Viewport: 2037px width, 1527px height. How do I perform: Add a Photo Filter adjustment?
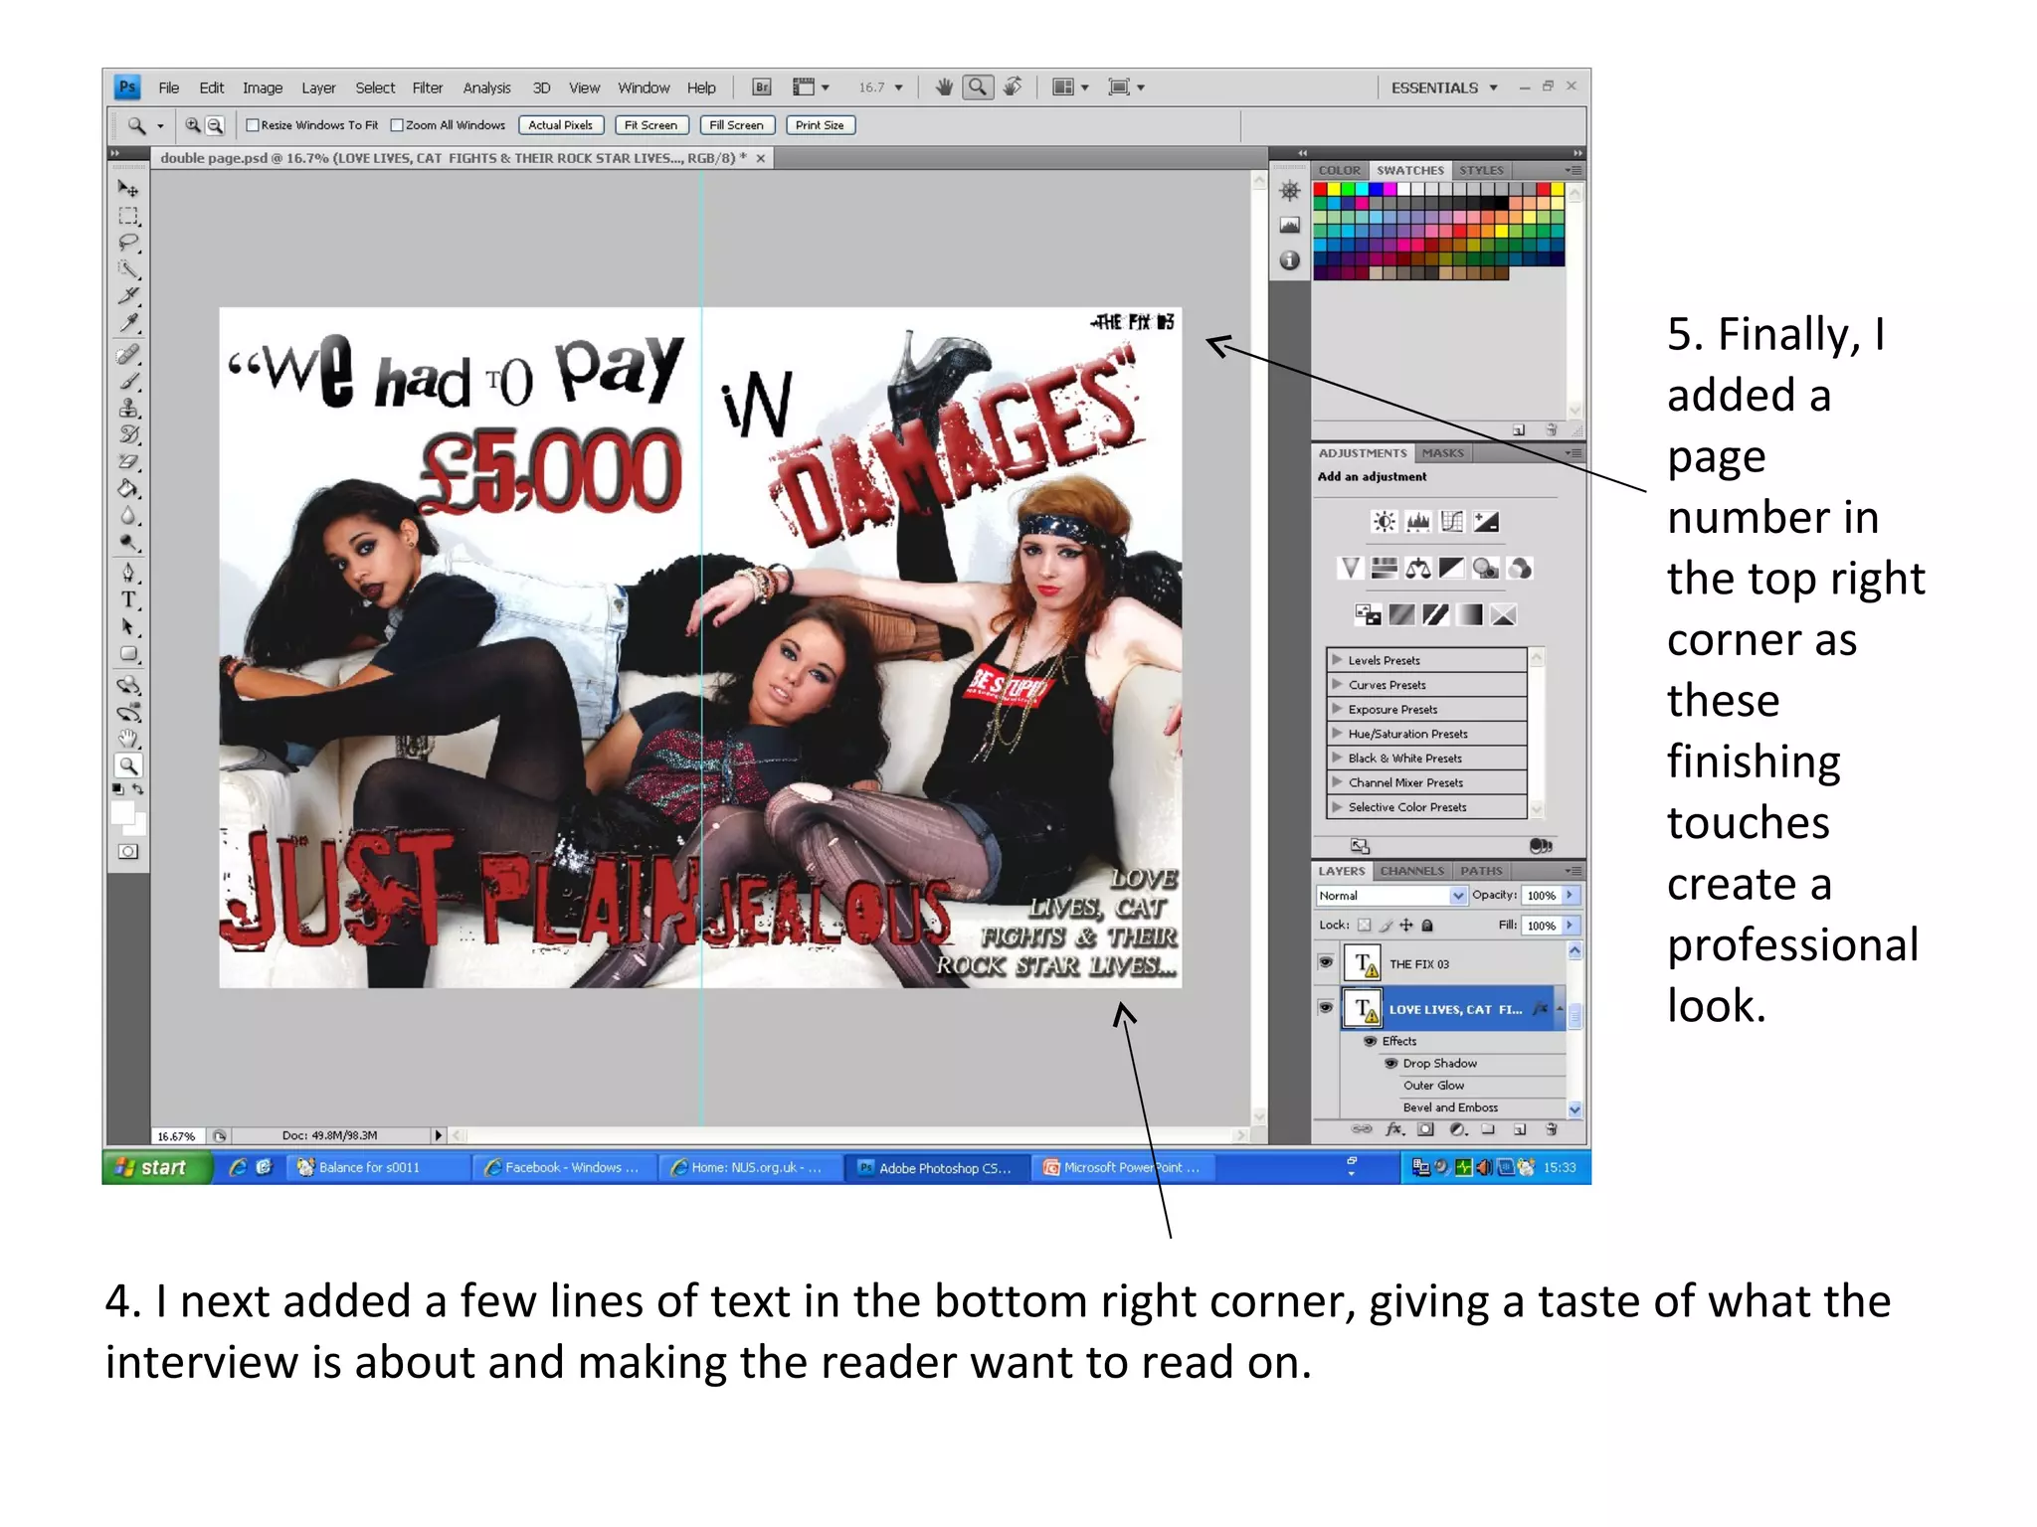[x=1486, y=568]
